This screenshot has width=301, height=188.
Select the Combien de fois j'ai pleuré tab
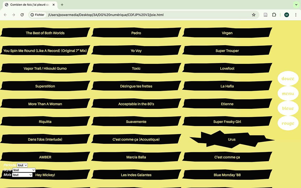(30, 5)
